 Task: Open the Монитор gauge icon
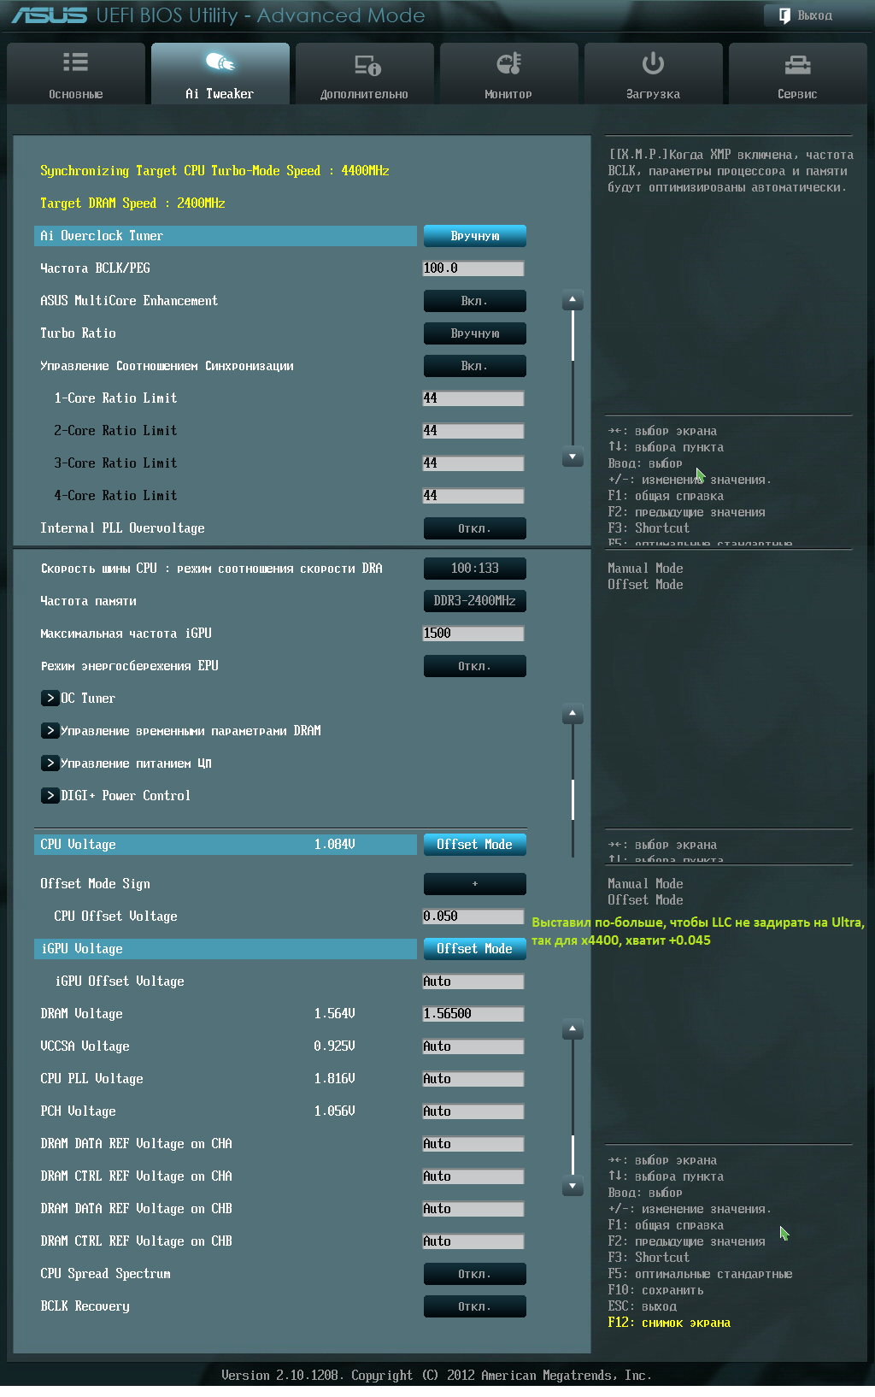pyautogui.click(x=509, y=62)
